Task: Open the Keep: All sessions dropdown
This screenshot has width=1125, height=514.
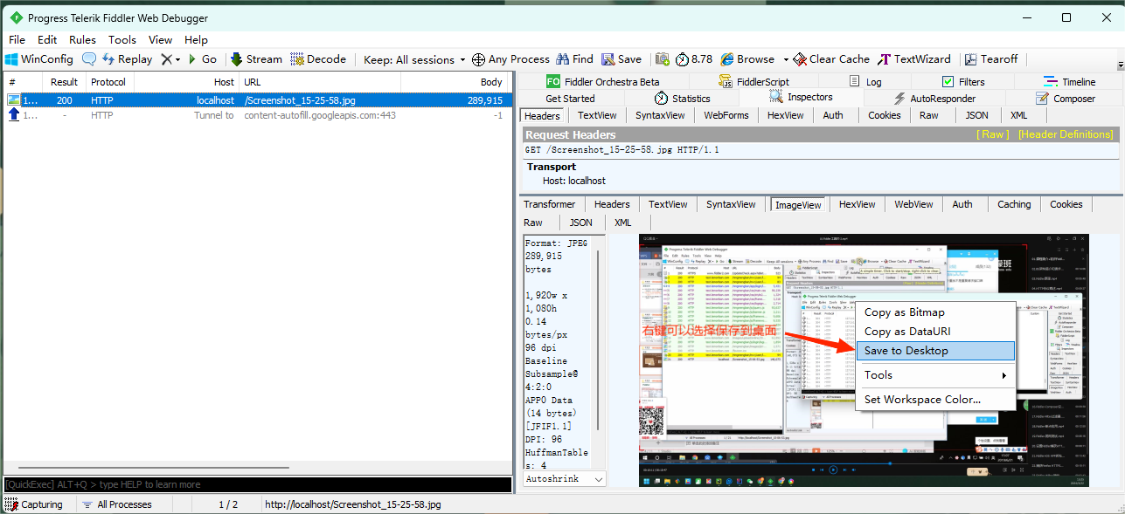Action: pos(415,59)
